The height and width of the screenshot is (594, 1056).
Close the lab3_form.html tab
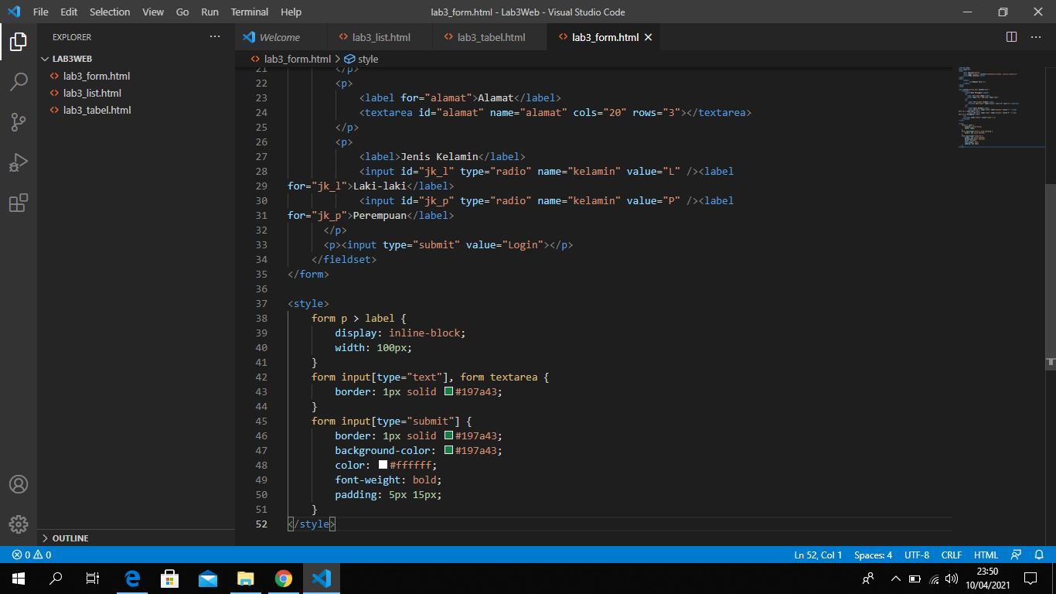(x=649, y=37)
